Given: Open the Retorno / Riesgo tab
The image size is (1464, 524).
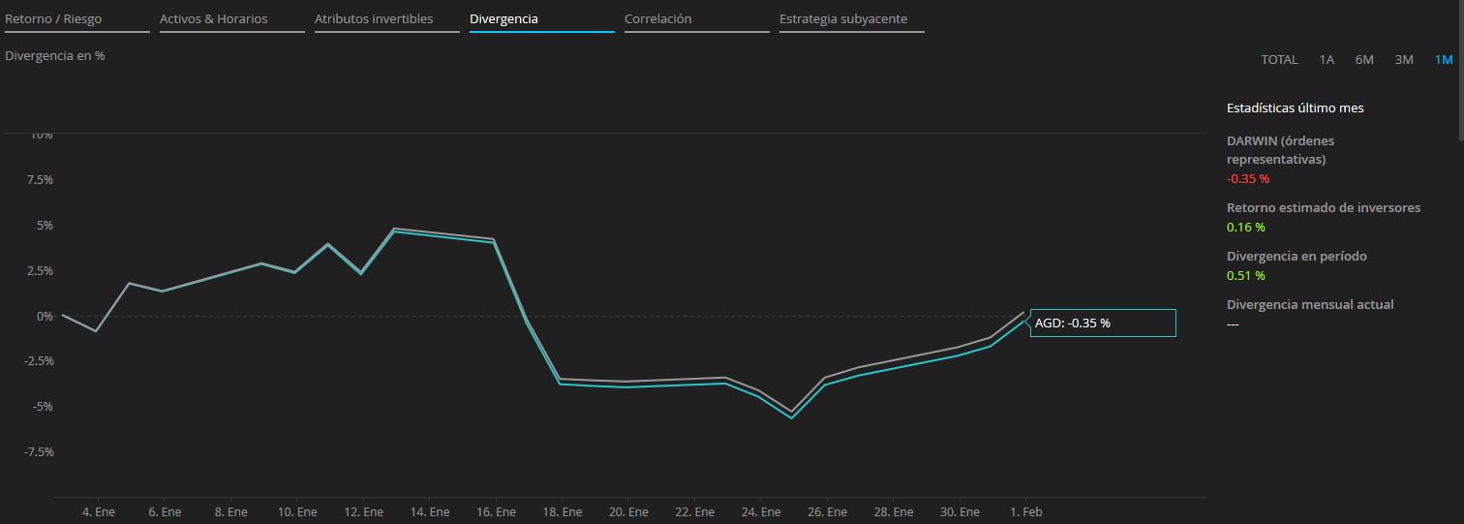Looking at the screenshot, I should pos(53,19).
